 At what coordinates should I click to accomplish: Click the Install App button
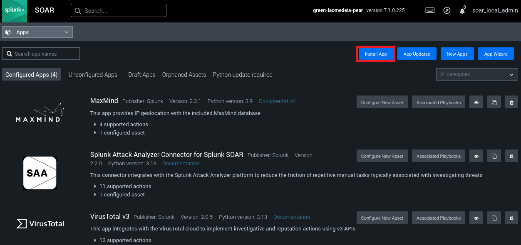tap(375, 54)
